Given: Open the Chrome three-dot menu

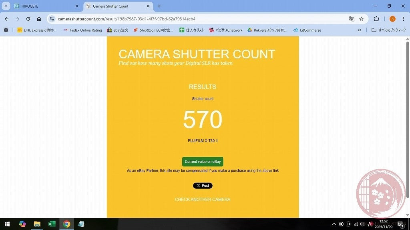Looking at the screenshot, I should pyautogui.click(x=404, y=19).
